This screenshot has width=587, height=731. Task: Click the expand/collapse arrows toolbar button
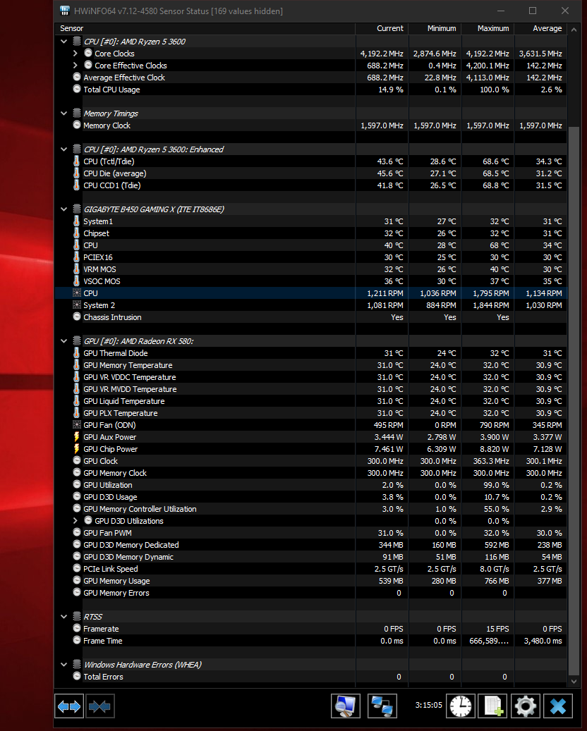click(69, 706)
